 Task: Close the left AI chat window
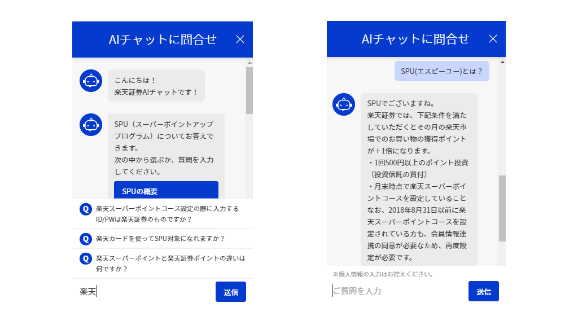point(240,39)
